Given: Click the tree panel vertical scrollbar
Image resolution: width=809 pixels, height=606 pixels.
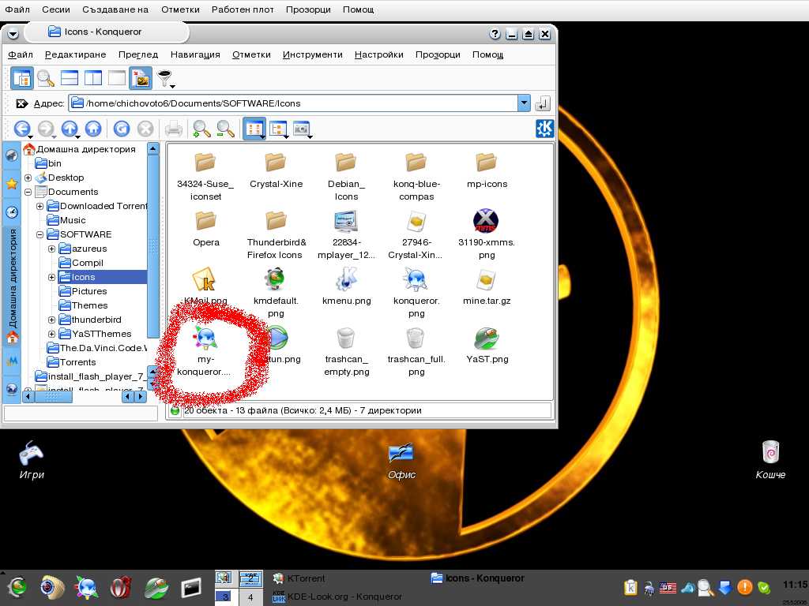Looking at the screenshot, I should [152, 247].
